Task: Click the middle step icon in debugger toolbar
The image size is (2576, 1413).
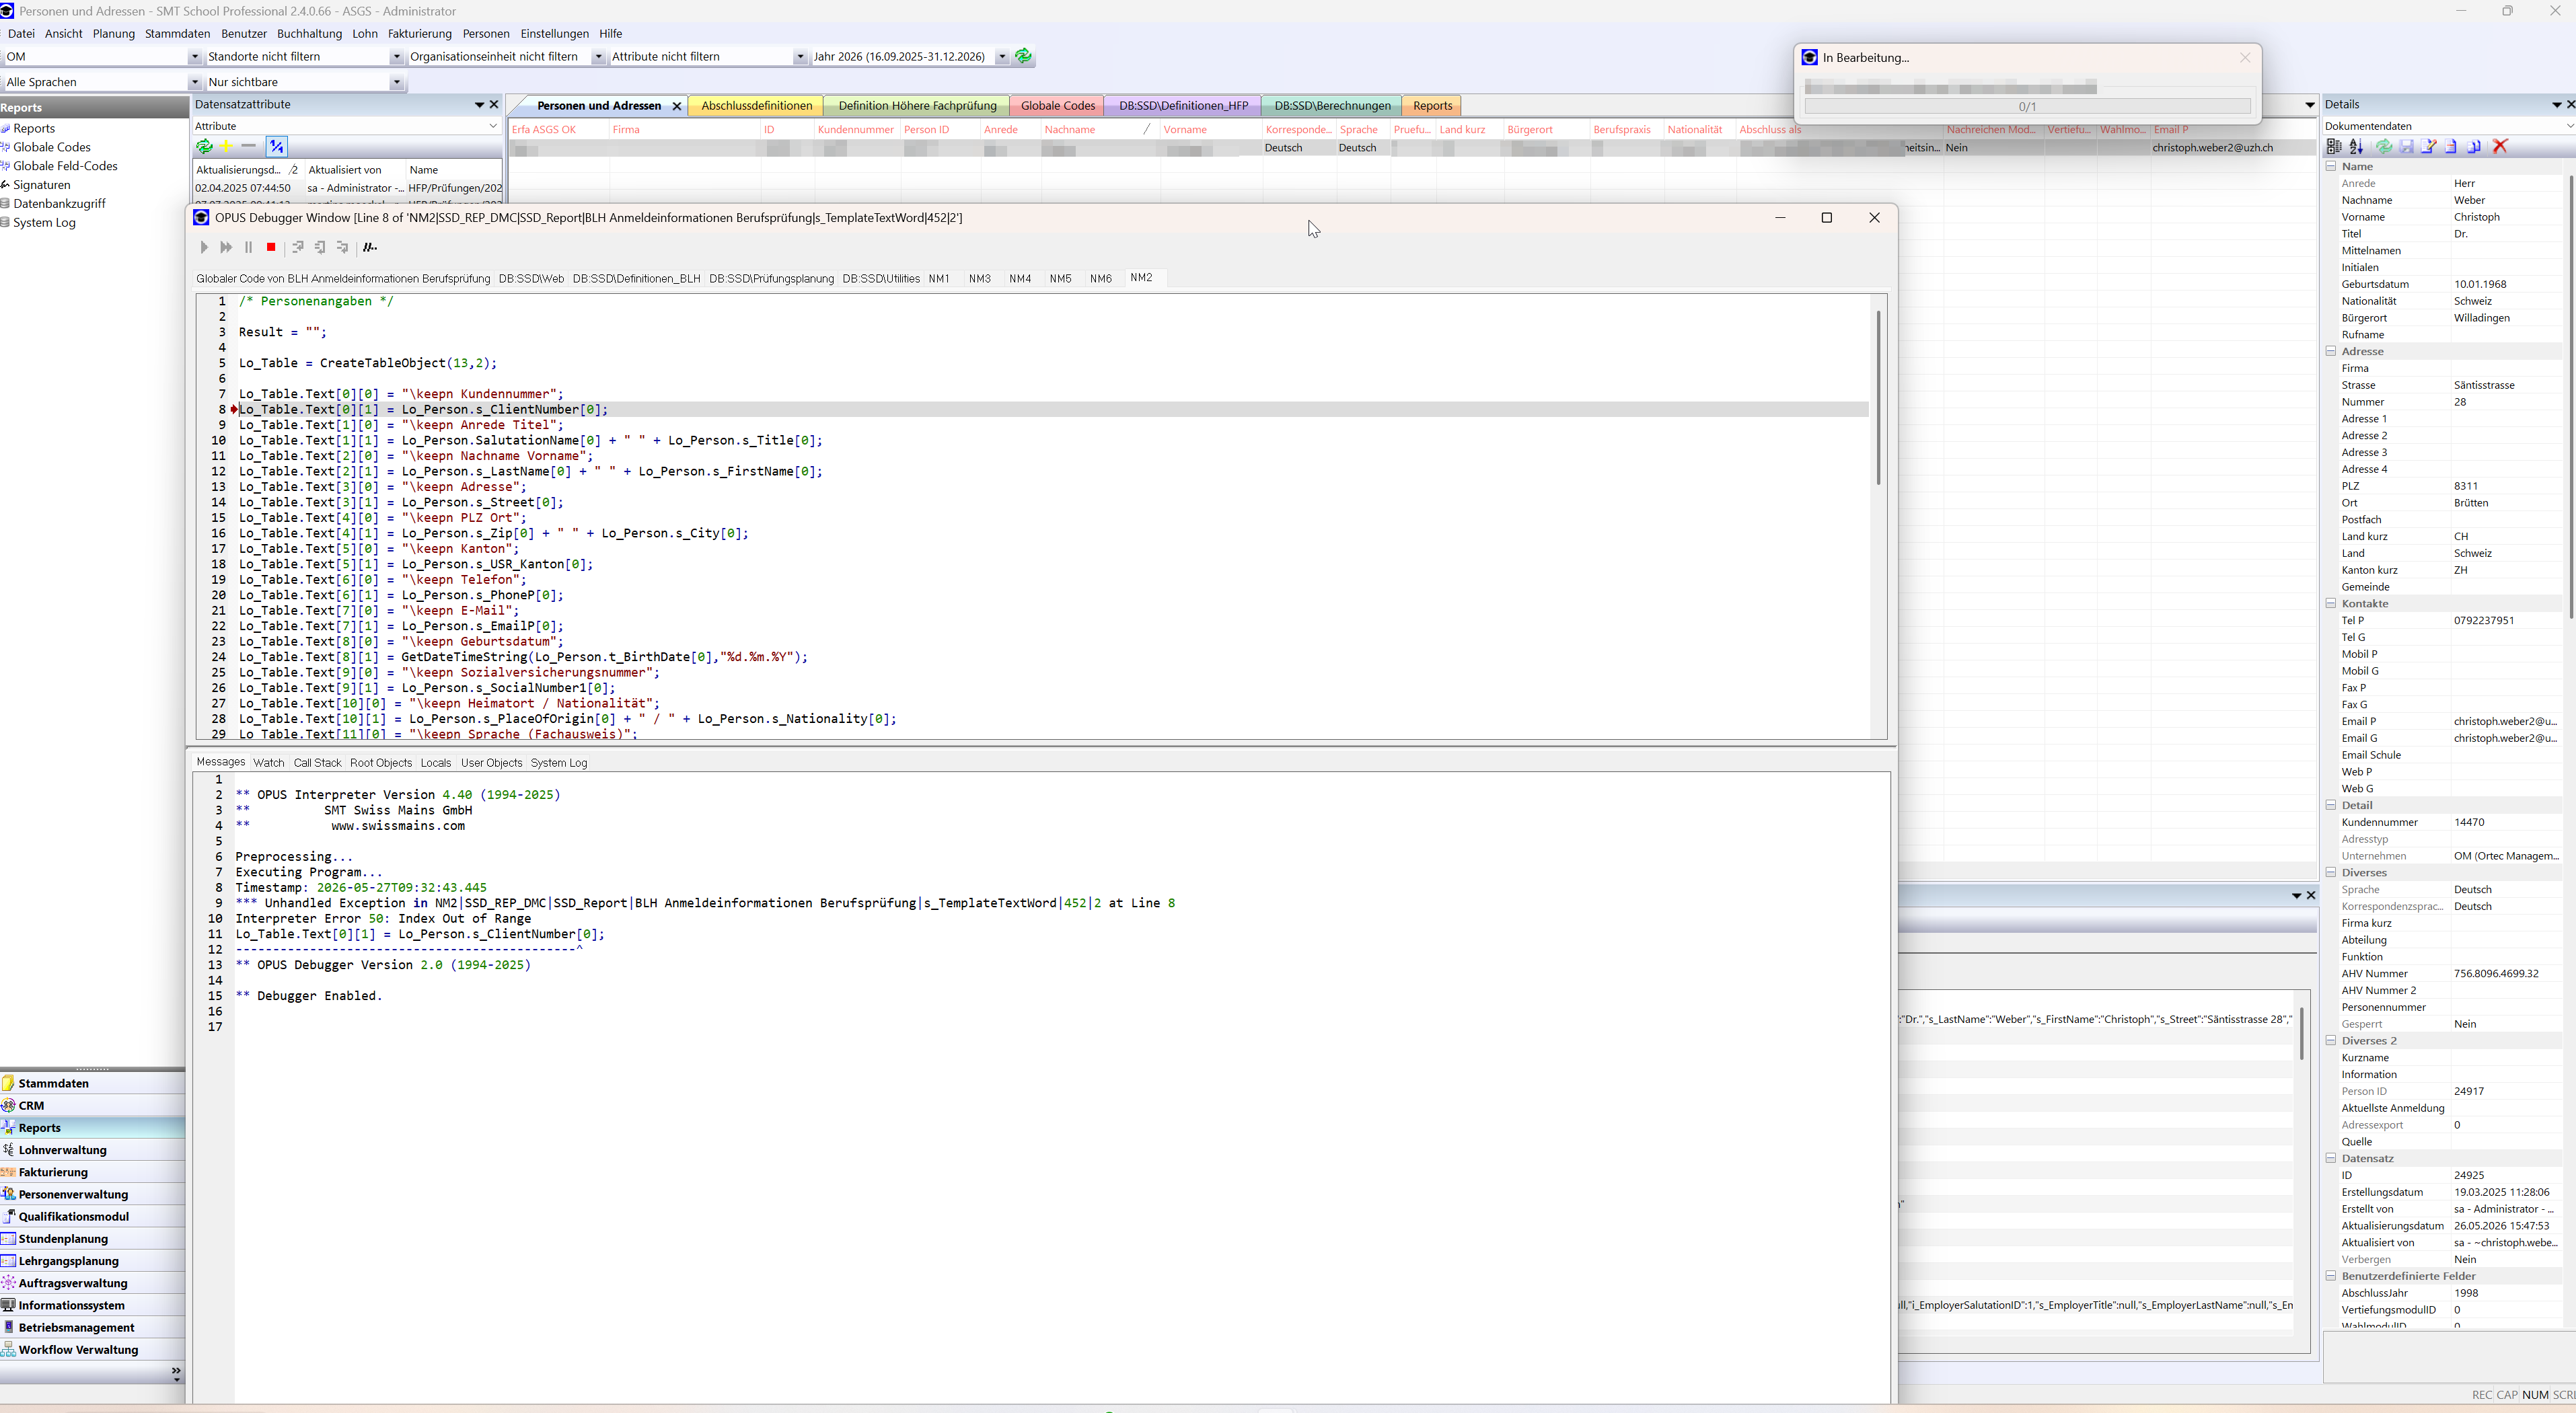Action: pos(320,247)
